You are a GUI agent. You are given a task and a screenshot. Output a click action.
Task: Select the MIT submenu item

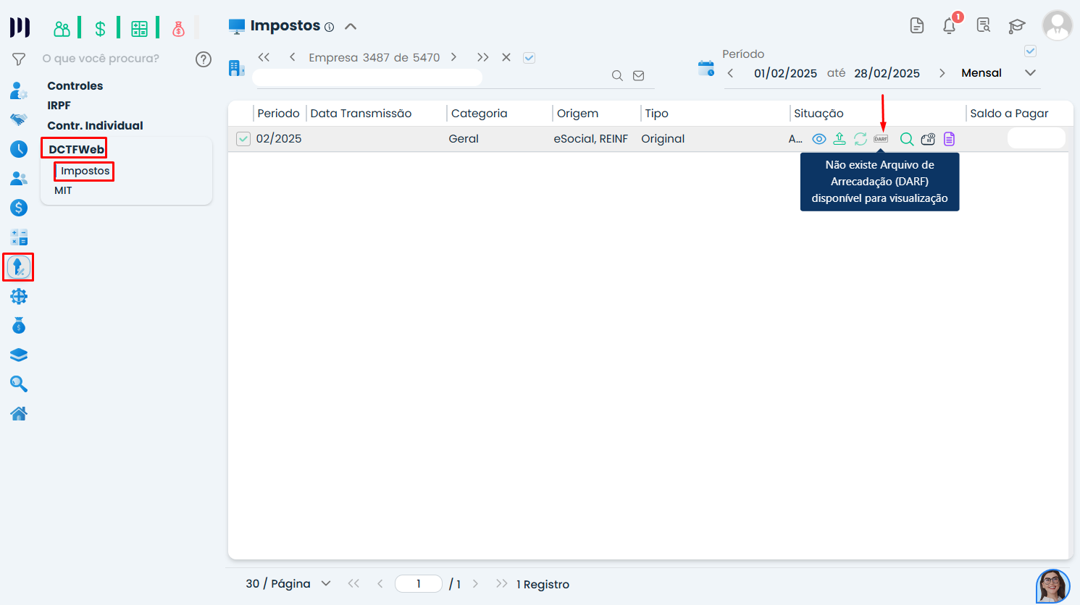coord(63,190)
